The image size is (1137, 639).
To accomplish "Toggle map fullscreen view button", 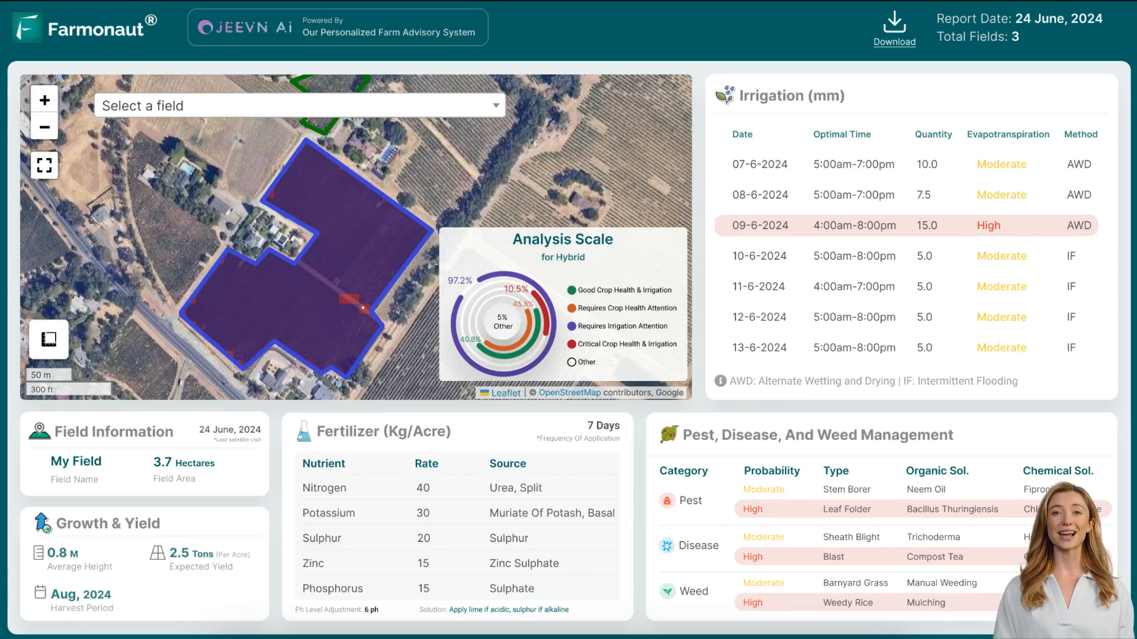I will (44, 166).
